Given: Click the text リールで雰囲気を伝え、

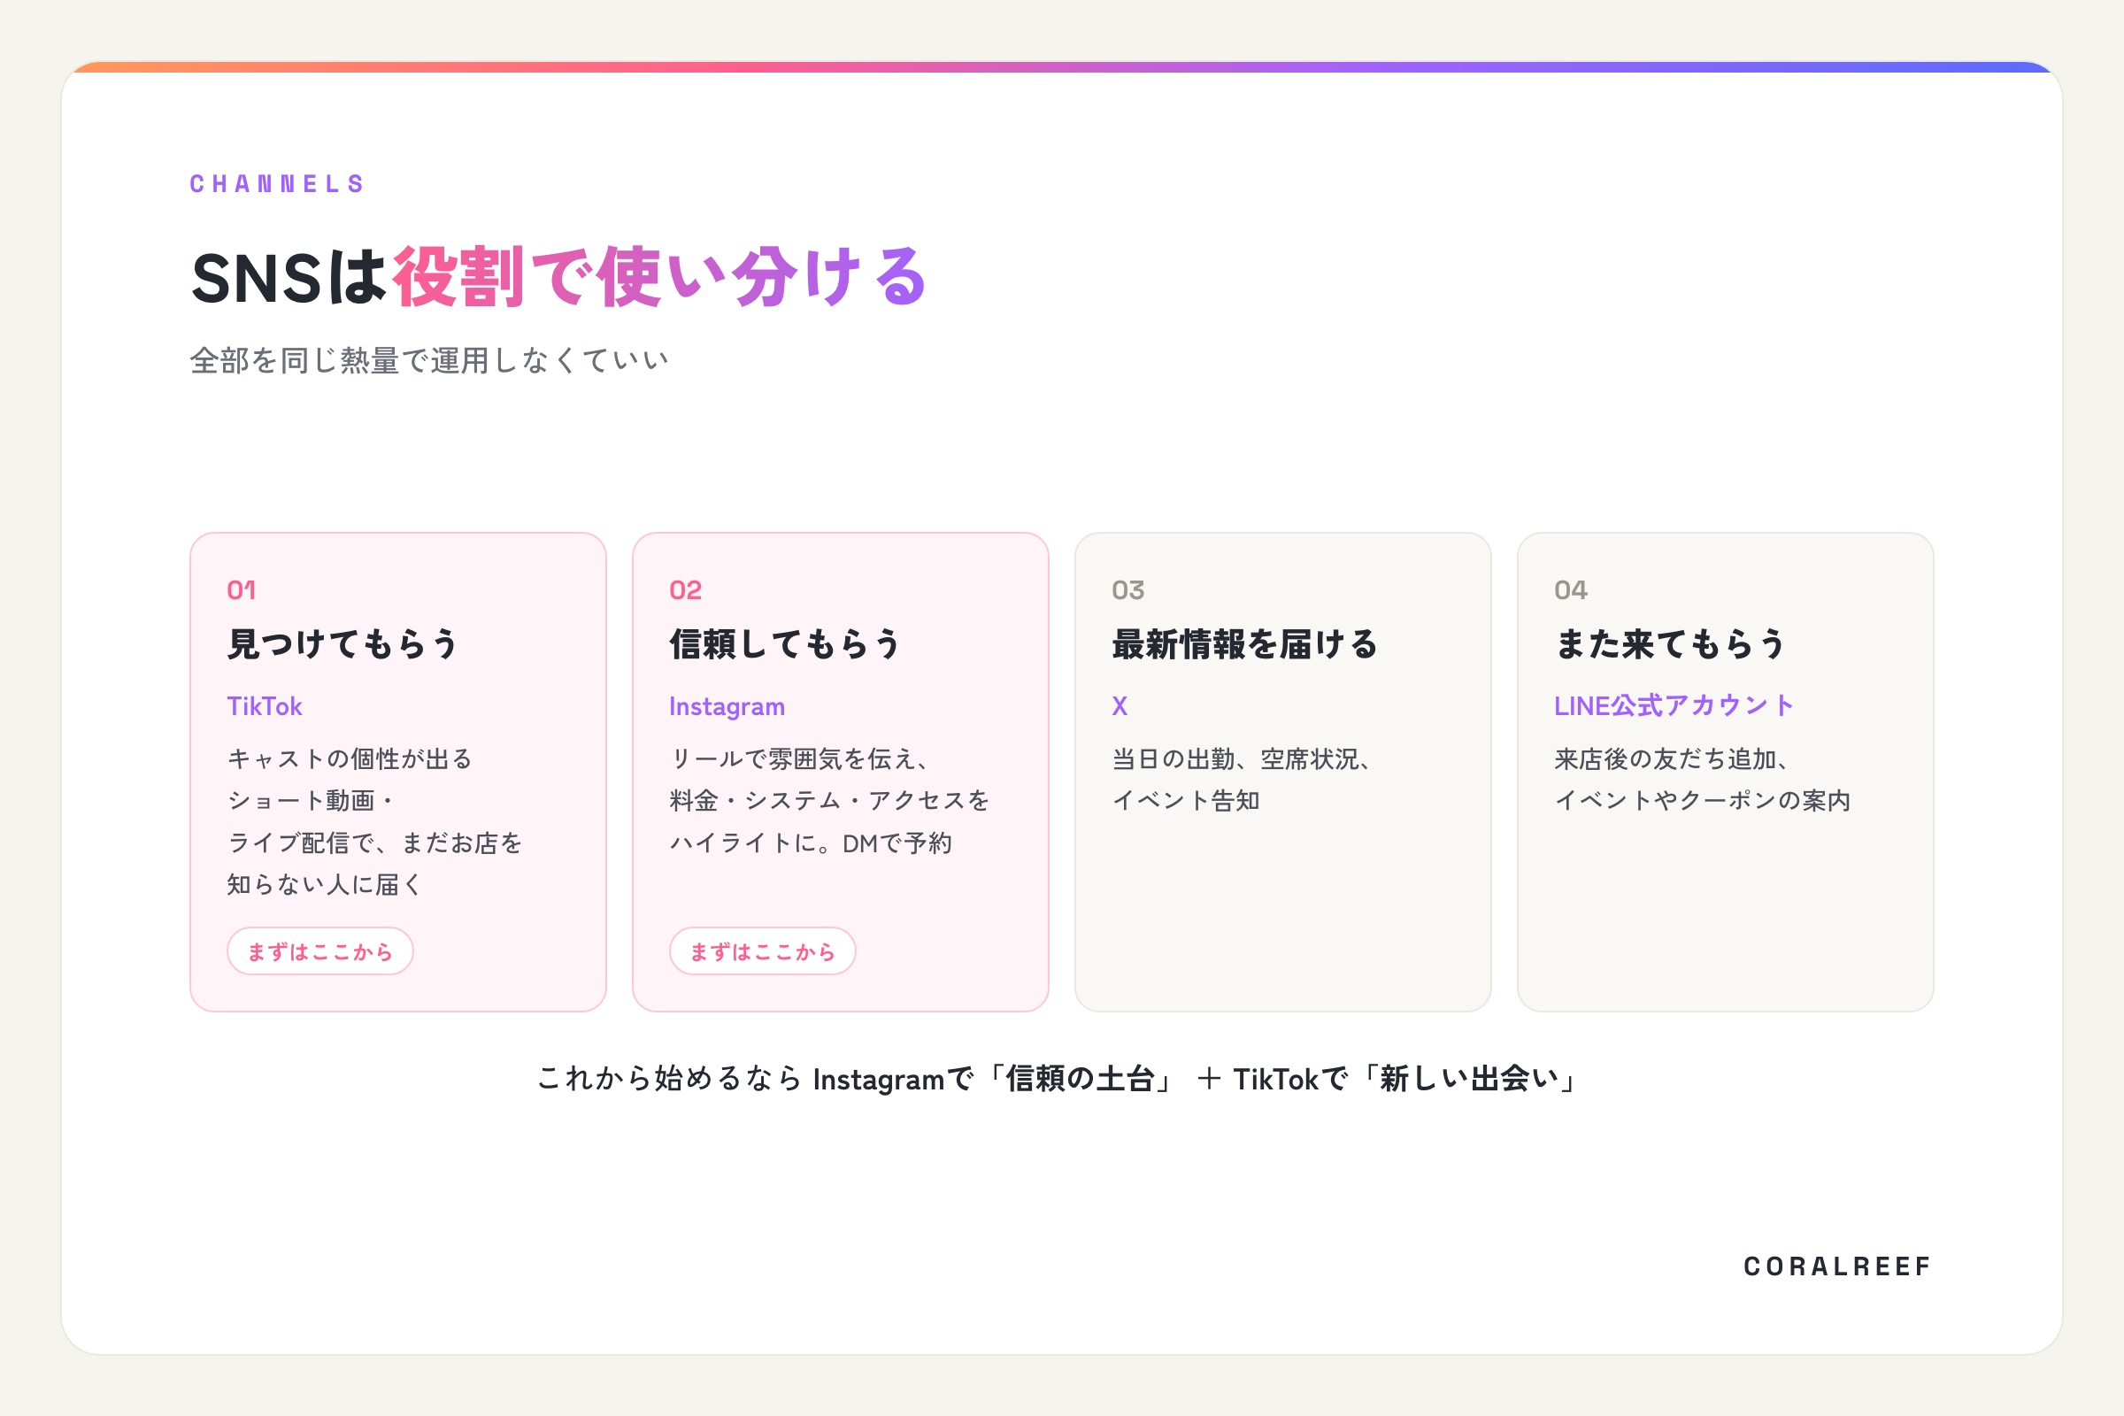Looking at the screenshot, I should [800, 758].
